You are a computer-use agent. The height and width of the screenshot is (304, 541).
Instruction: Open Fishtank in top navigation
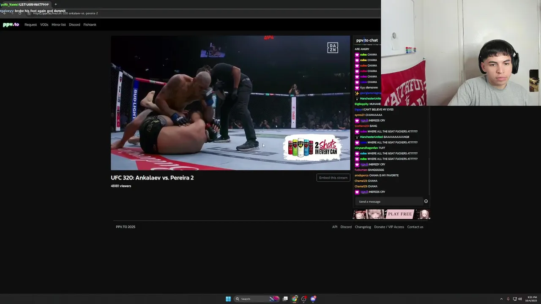click(x=90, y=24)
